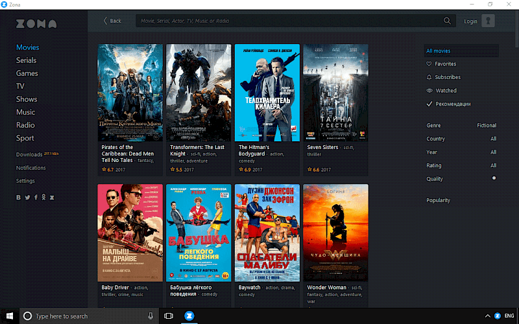Click the Subscribes bell icon

point(429,77)
